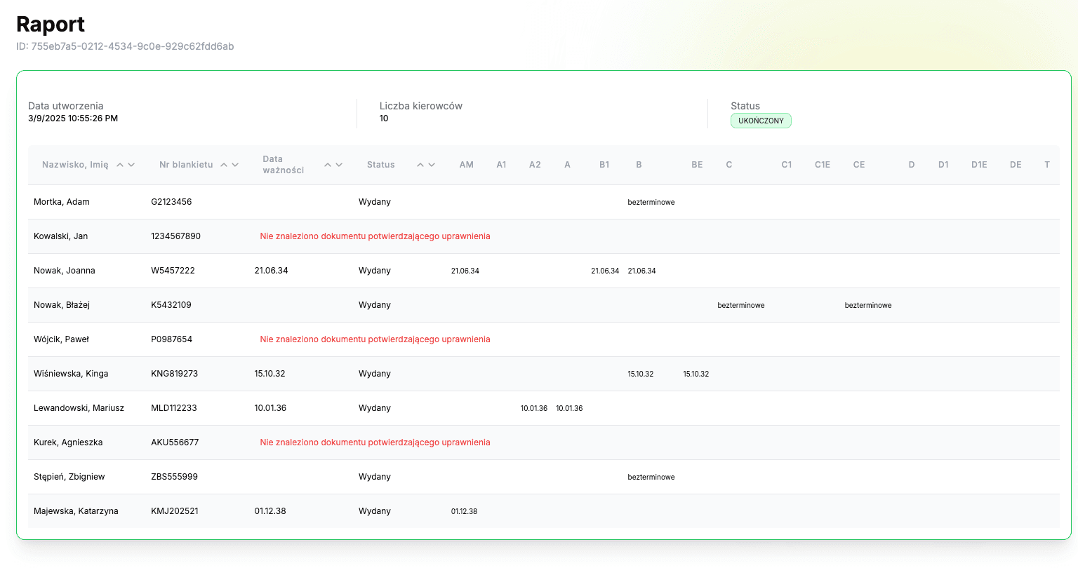Click creation date 3/9/2025 10:55:26 PM
This screenshot has height=568, width=1078.
pos(73,119)
